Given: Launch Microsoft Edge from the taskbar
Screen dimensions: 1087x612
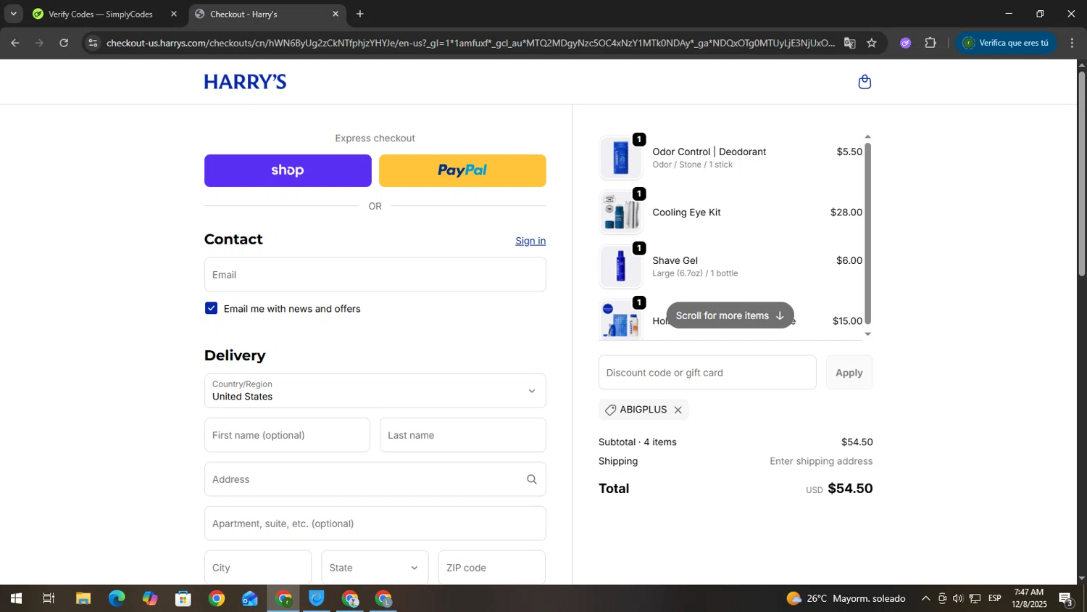Looking at the screenshot, I should [x=117, y=599].
